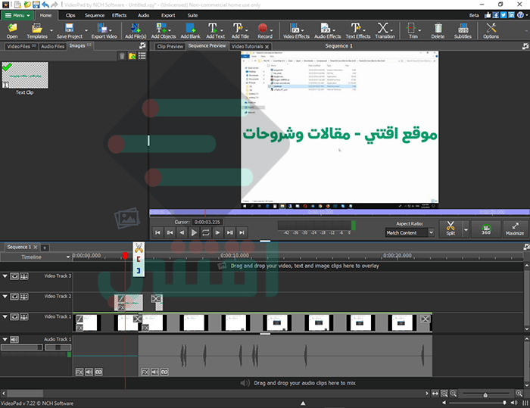Image resolution: width=530 pixels, height=408 pixels.
Task: Open the Aspect Ratio Match Content dropdown
Action: [410, 232]
